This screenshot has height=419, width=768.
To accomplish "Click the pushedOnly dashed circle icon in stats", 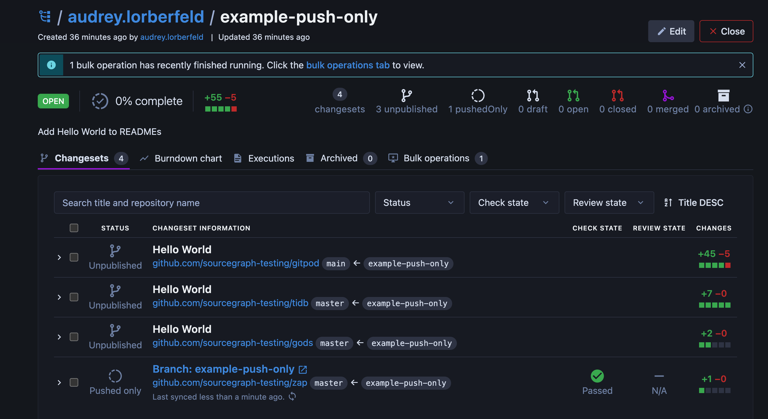I will (478, 95).
